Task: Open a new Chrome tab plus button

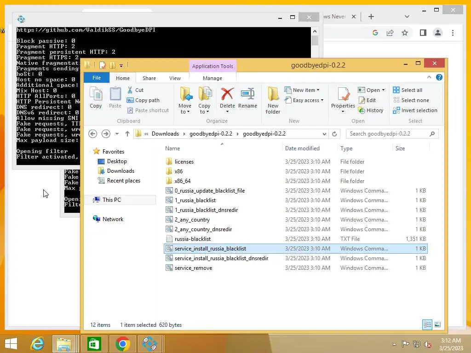Action: pyautogui.click(x=371, y=17)
